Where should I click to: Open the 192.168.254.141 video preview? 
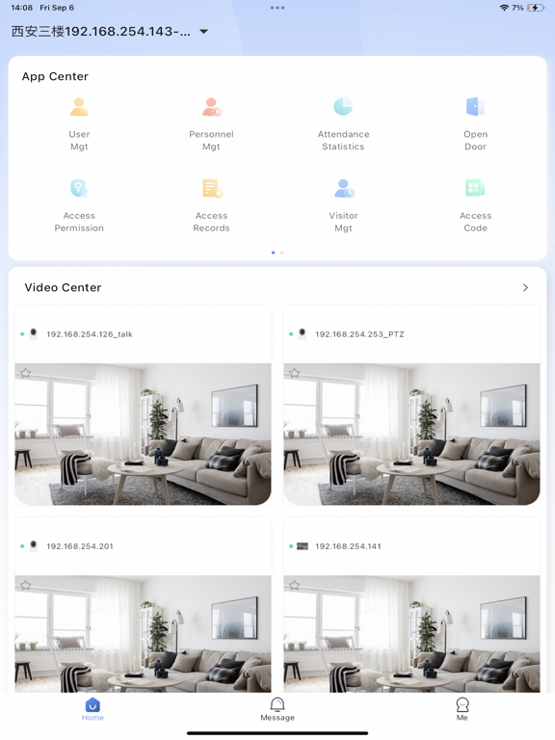[x=411, y=634]
